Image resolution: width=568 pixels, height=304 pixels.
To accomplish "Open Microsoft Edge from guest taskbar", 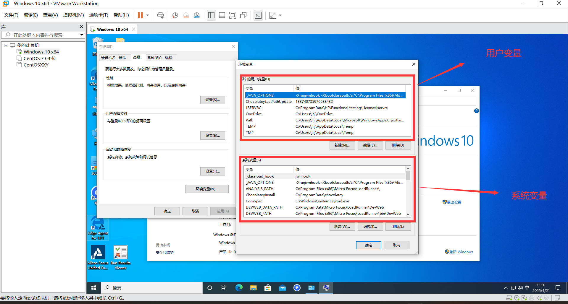I will coord(239,288).
